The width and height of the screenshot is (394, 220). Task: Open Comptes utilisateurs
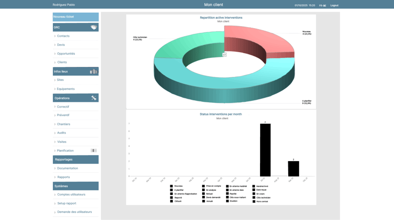(x=71, y=194)
